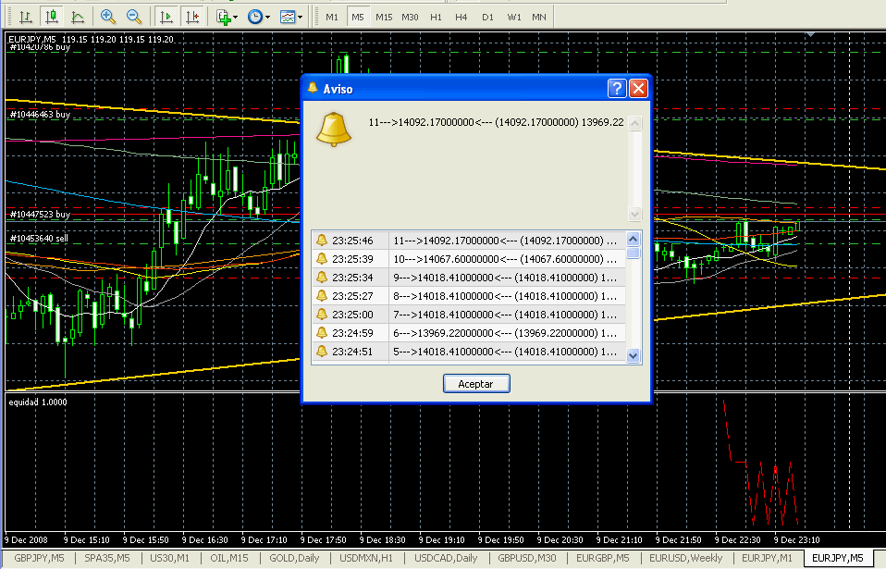Select the 23:24:51 alert row
The image size is (886, 569).
468,352
